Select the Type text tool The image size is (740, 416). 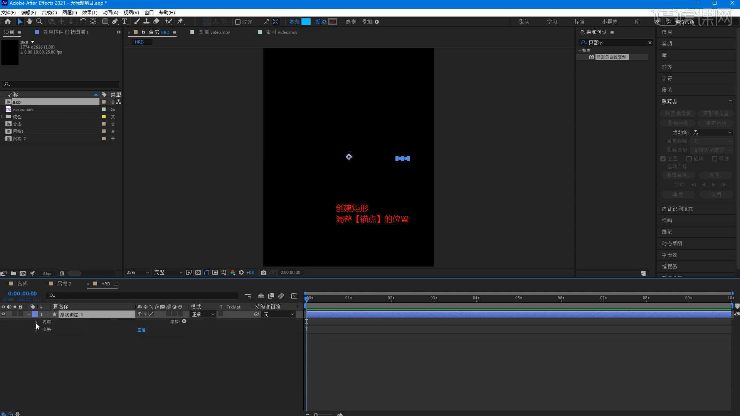point(124,22)
